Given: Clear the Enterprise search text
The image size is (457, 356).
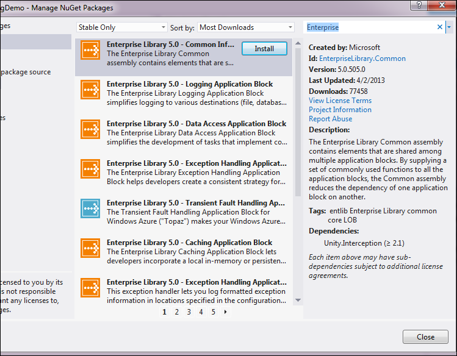Looking at the screenshot, I should (x=440, y=27).
